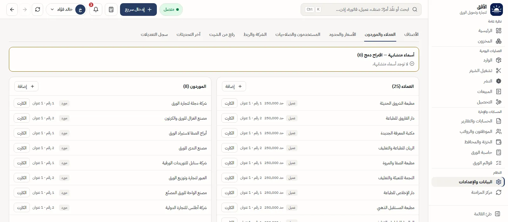Screen dimensions: 508x222
Task: Open الكارت for مطبعة المستقبل الذهبي
Action: (x=229, y=207)
